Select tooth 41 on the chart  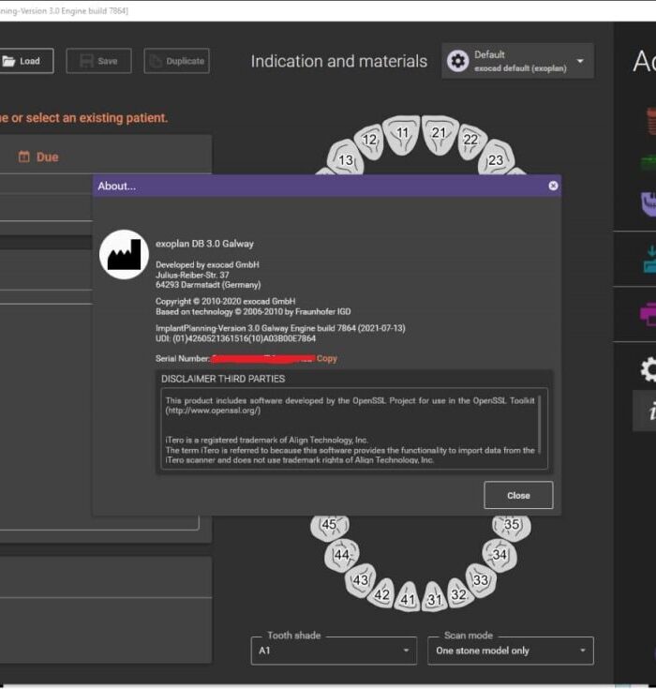click(x=408, y=598)
